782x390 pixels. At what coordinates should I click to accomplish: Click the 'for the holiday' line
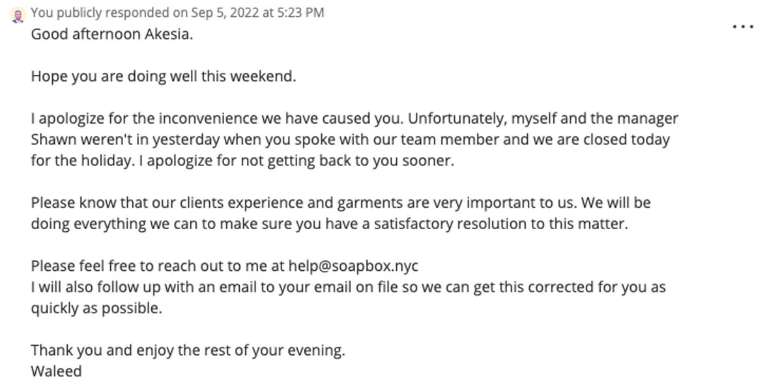[242, 161]
